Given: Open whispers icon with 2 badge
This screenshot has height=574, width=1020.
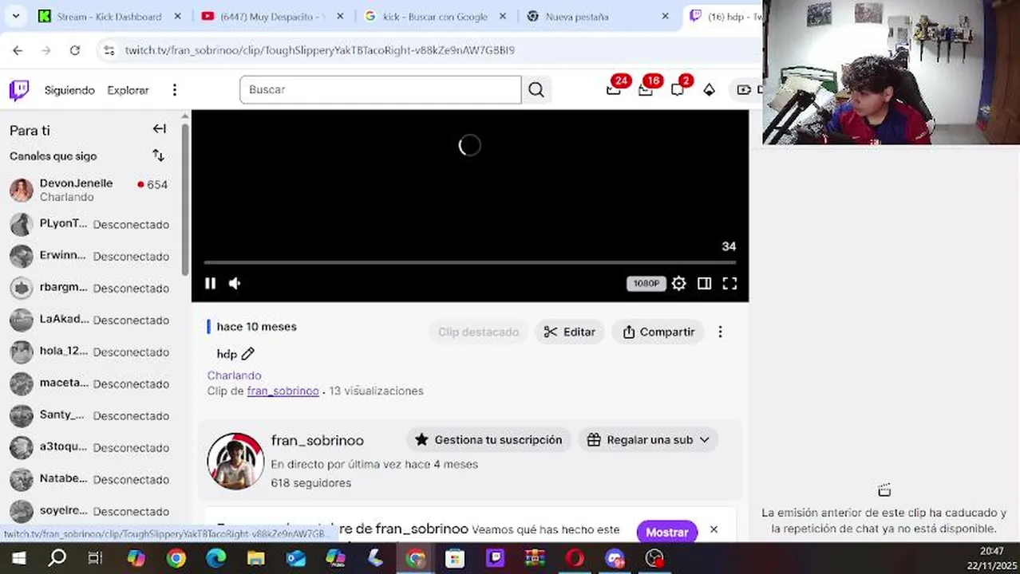Looking at the screenshot, I should click(678, 89).
